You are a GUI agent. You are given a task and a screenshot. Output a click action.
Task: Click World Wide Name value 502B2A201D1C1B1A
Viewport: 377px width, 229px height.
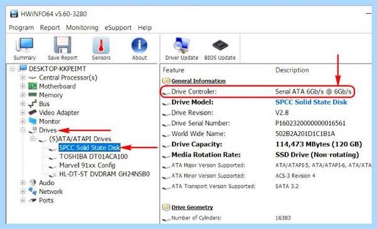pyautogui.click(x=305, y=134)
